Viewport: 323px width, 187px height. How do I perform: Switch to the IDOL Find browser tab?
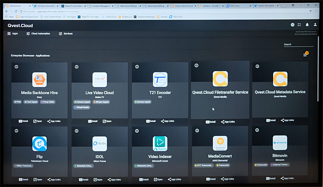[239, 6]
